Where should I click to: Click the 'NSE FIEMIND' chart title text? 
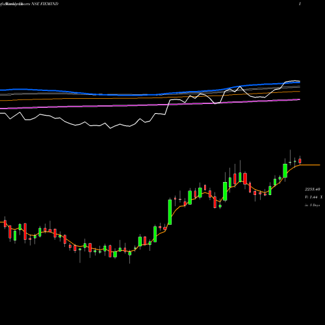coord(45,4)
